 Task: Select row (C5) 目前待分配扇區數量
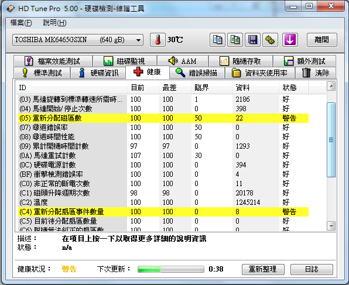163,221
